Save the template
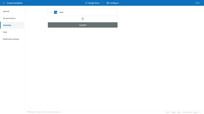The width and height of the screenshot is (204, 114). (198, 3)
